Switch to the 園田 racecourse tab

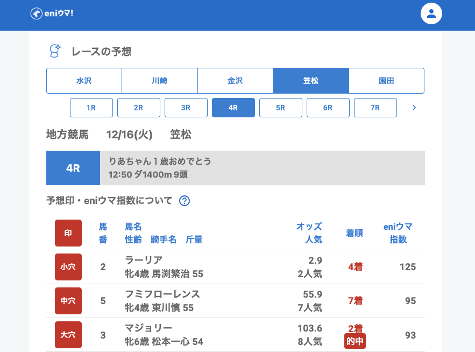pyautogui.click(x=386, y=81)
